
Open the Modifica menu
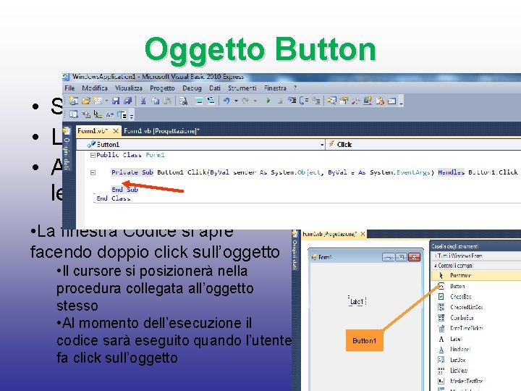coord(95,88)
